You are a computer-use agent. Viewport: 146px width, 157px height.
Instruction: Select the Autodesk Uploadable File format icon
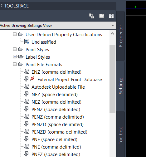pos(27,87)
